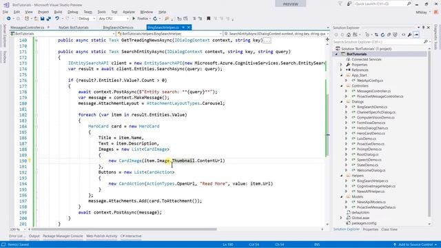
Task: Switch to the BingSearchDemo.cs tab
Action: 118,28
